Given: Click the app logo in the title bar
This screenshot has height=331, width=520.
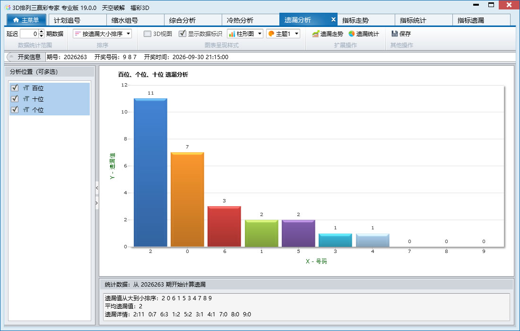Looking at the screenshot, I should pyautogui.click(x=7, y=7).
